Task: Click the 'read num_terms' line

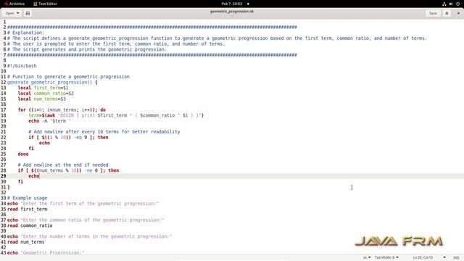Action: [x=26, y=242]
